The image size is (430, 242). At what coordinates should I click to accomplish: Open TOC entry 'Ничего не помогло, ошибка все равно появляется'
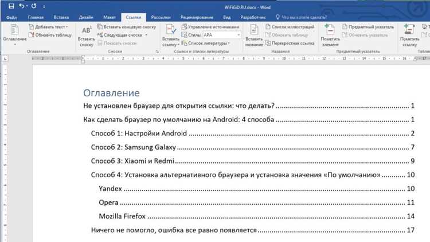(253, 230)
